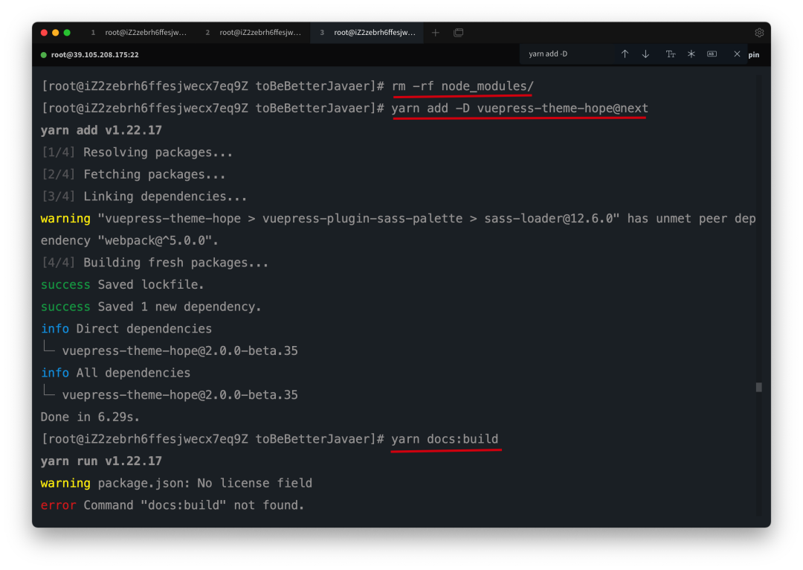Click 'info Direct dependencies' line

pos(126,329)
